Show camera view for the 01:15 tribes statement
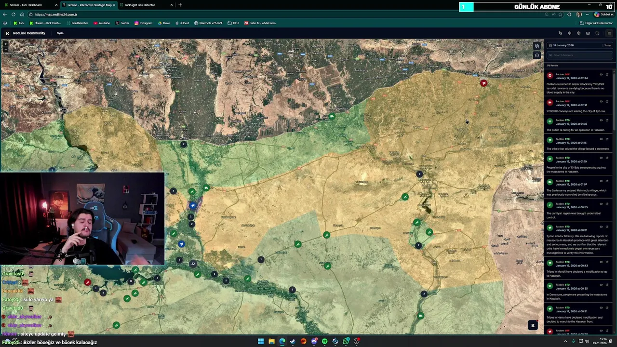 click(601, 139)
